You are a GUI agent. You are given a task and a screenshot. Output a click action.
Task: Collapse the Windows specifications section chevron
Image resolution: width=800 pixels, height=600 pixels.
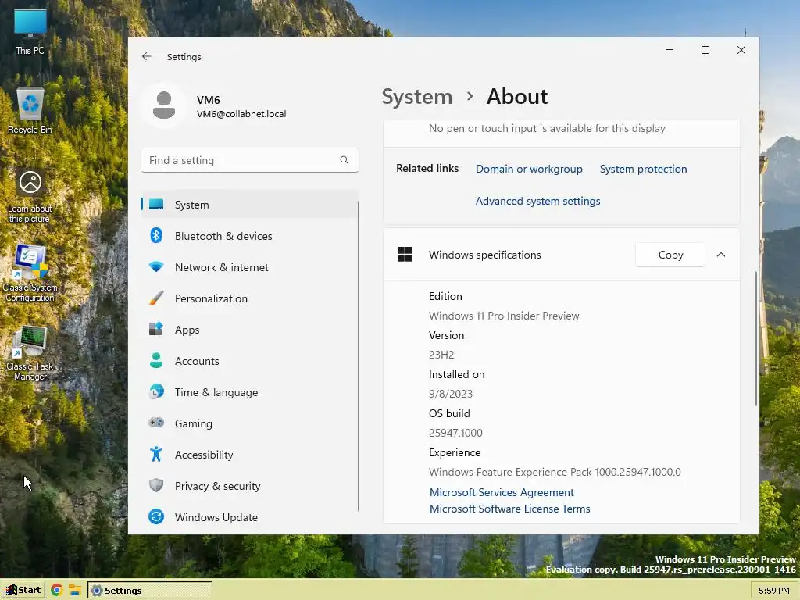[721, 255]
